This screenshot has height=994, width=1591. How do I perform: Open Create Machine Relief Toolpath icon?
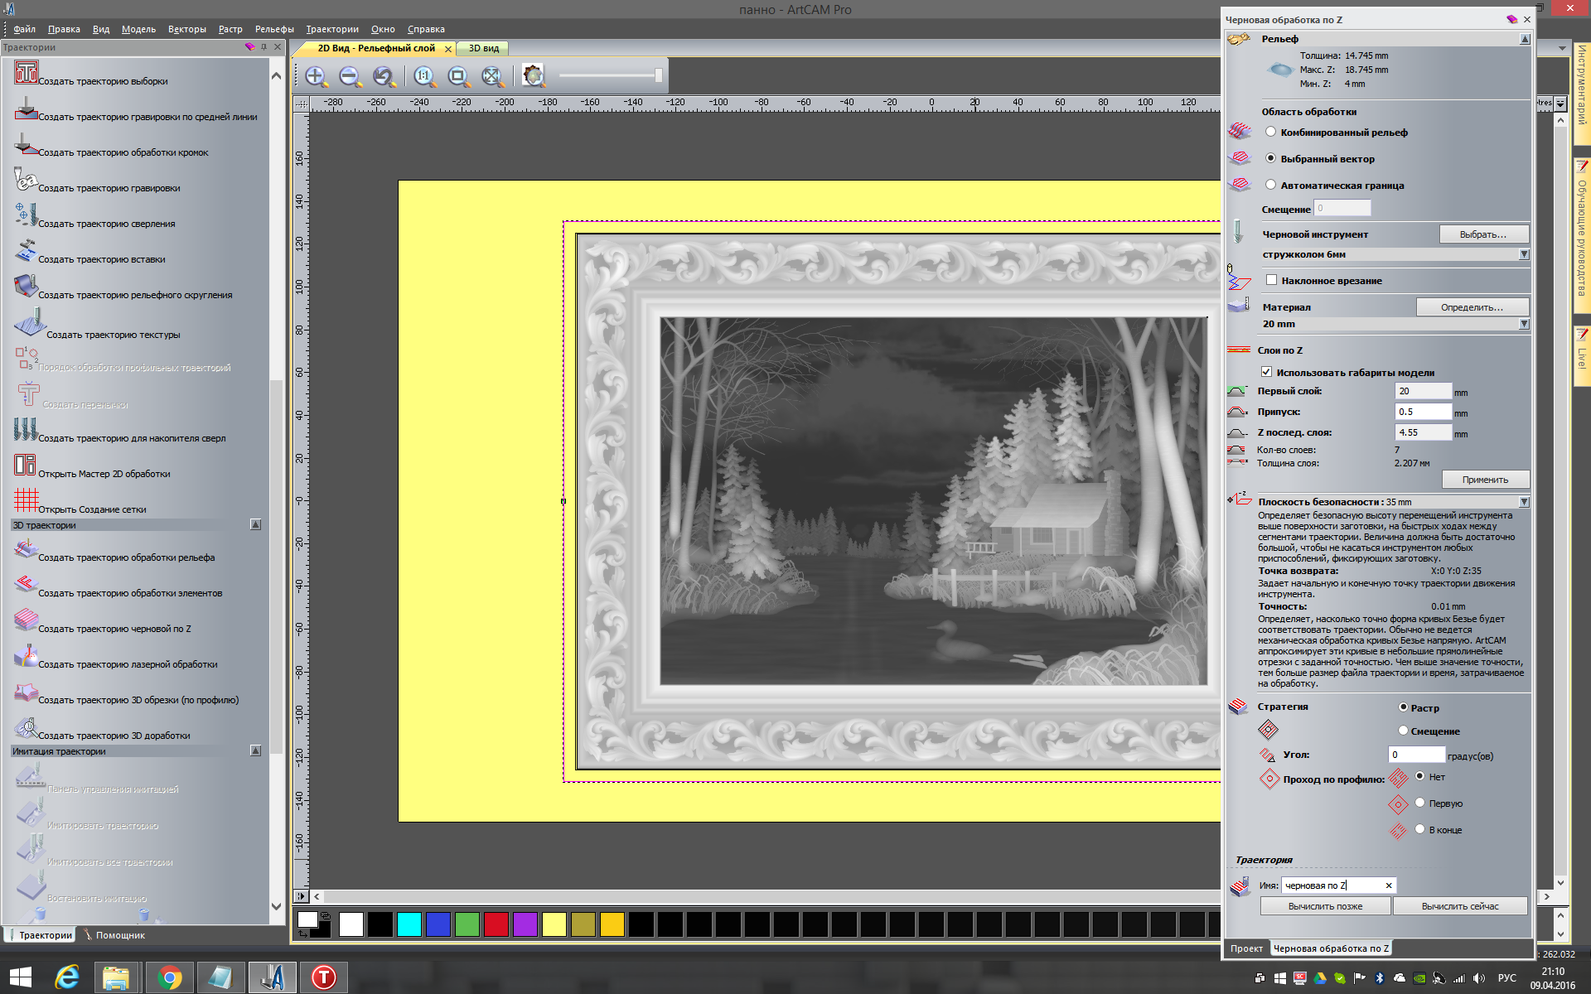click(x=26, y=550)
